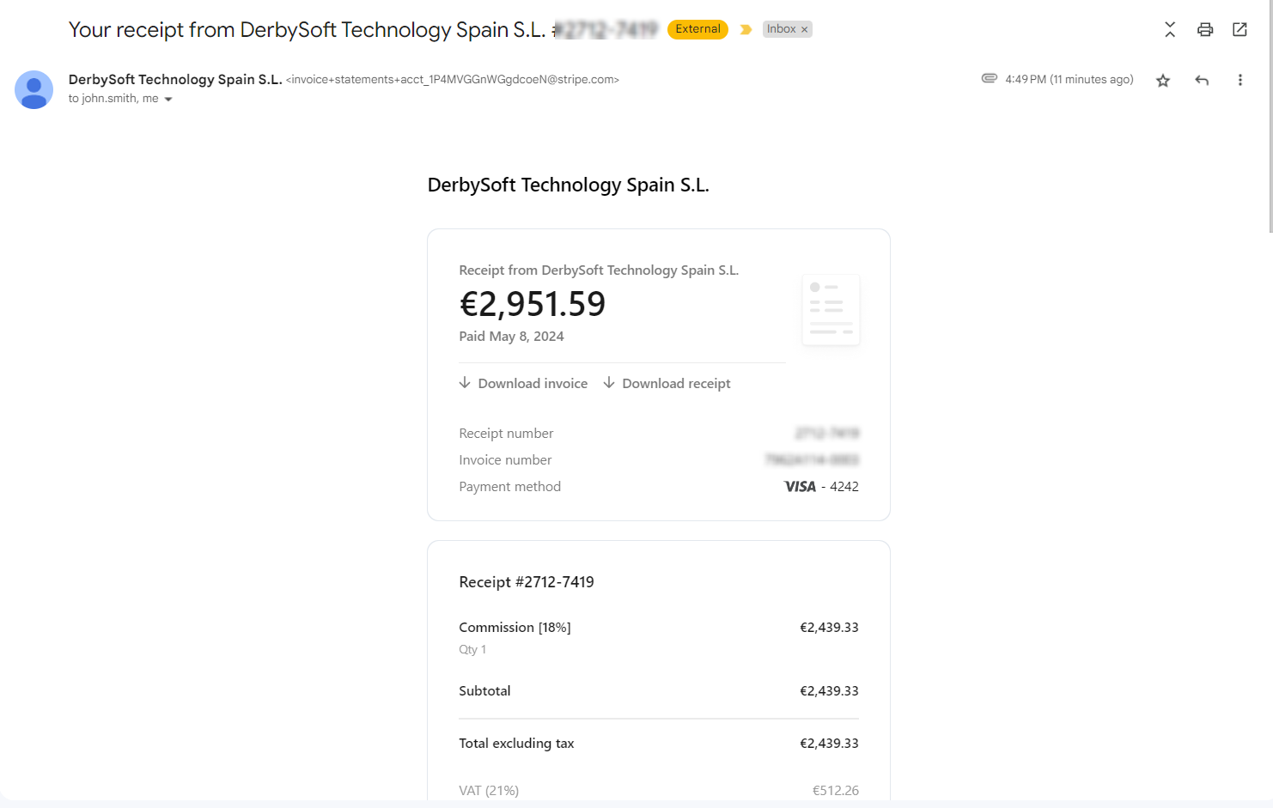Download the invoice via link
The width and height of the screenshot is (1273, 808).
[x=523, y=383]
